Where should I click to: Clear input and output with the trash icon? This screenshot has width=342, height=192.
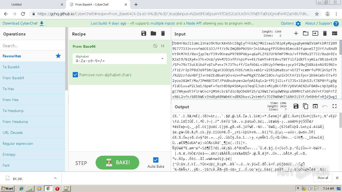click(325, 33)
